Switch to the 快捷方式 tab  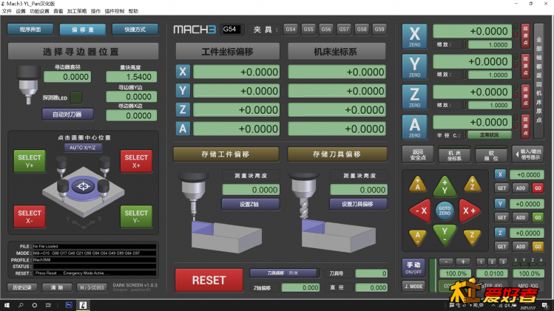pyautogui.click(x=135, y=30)
